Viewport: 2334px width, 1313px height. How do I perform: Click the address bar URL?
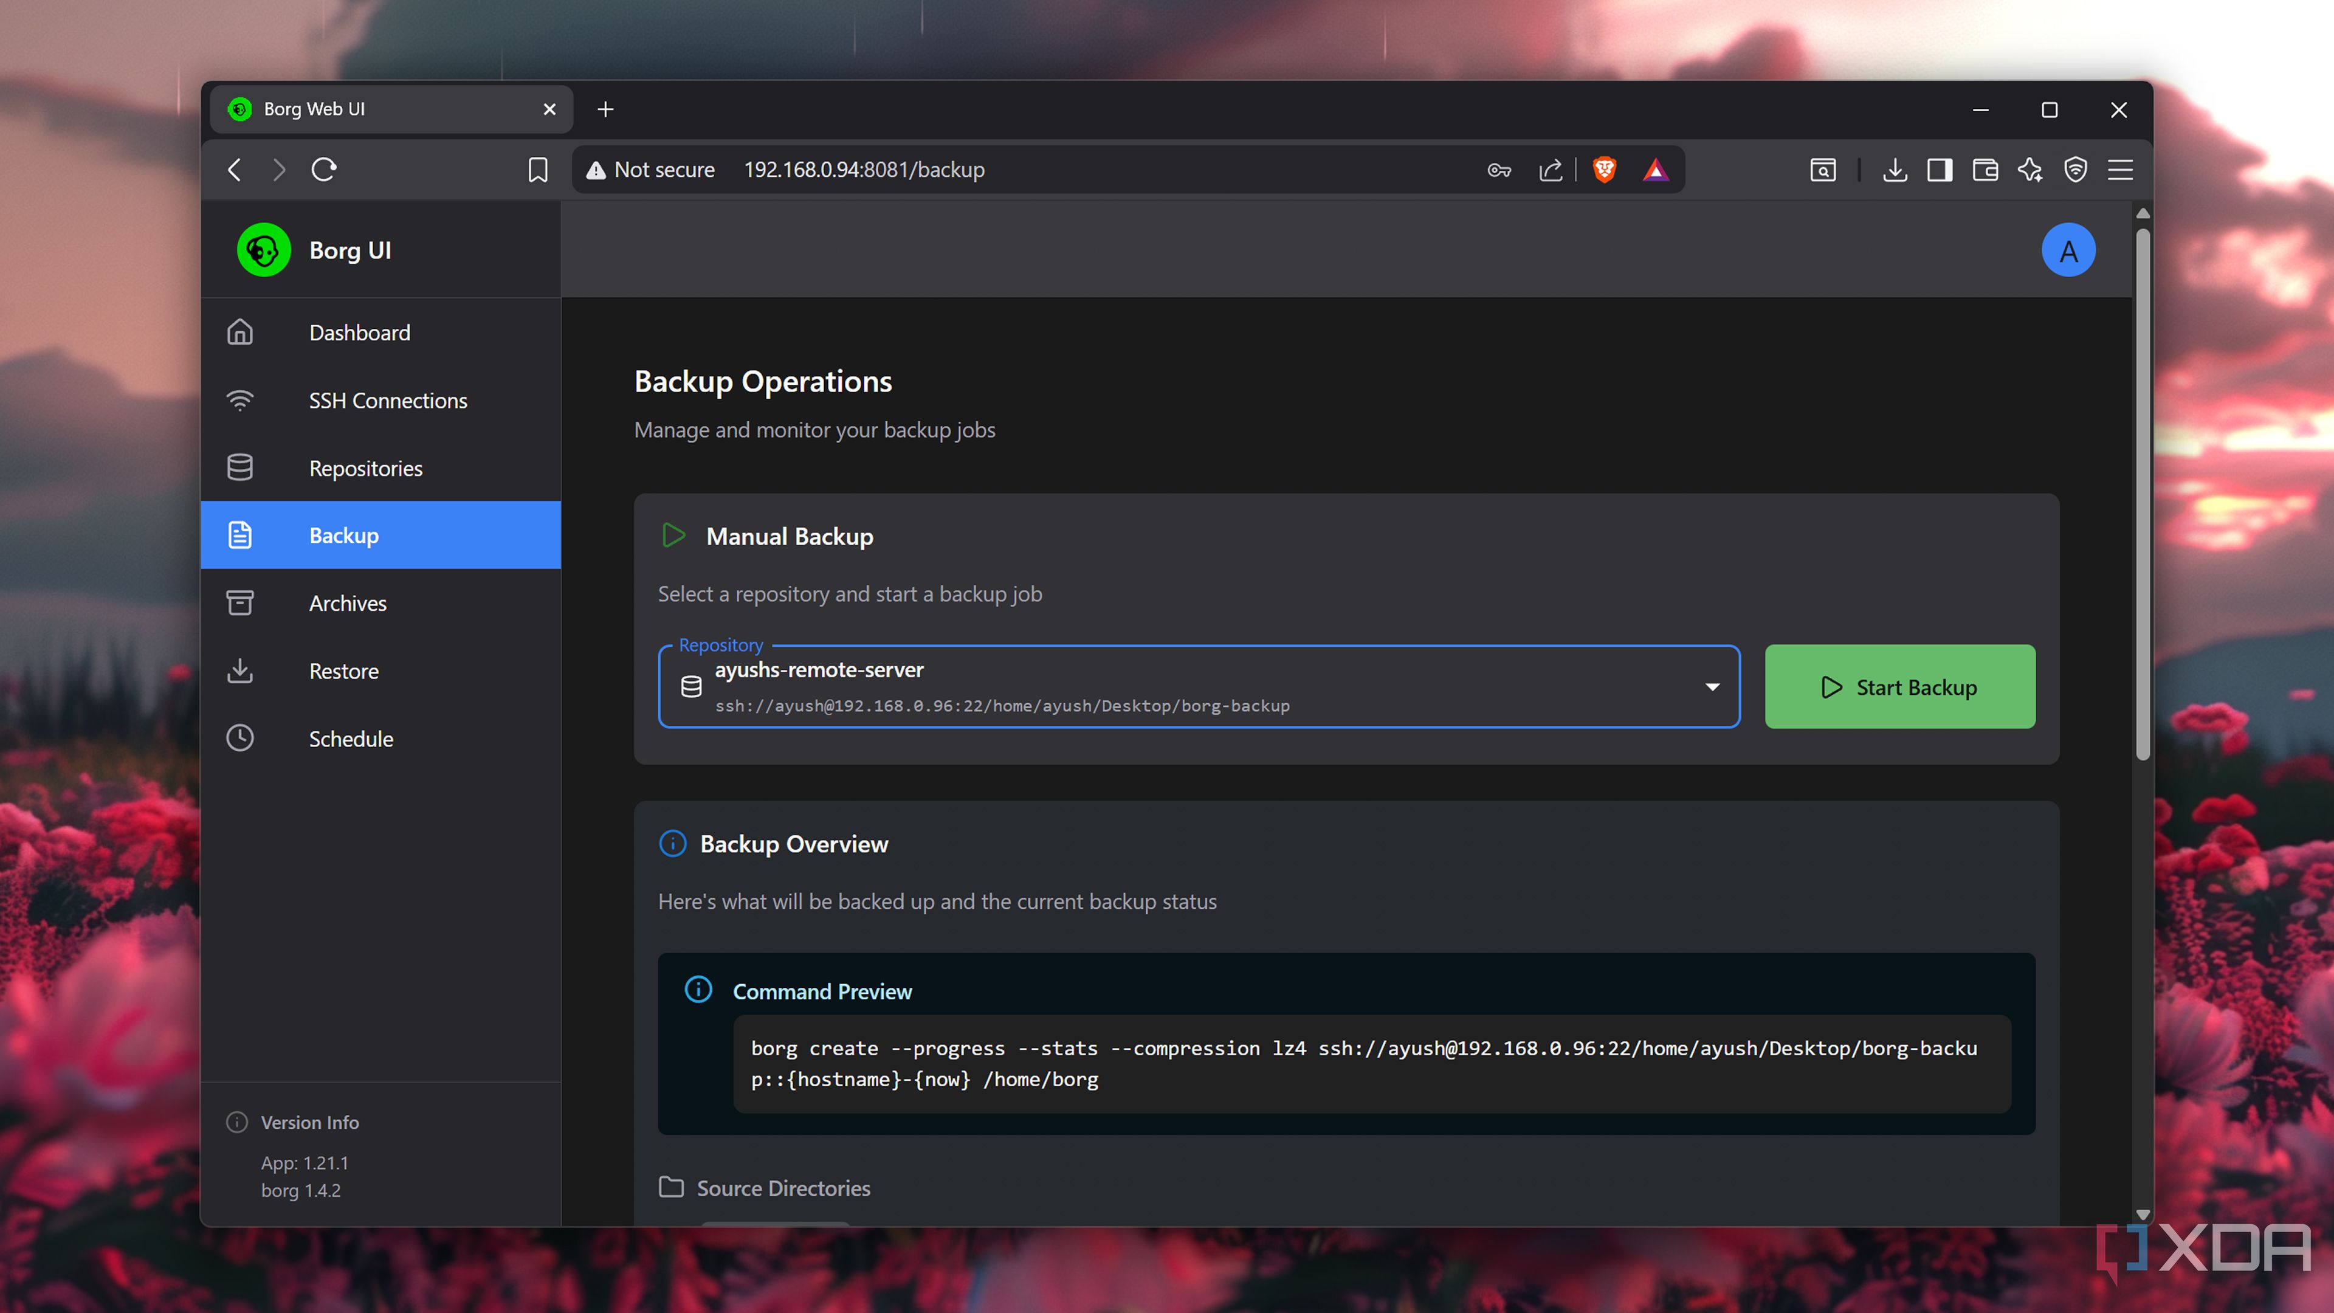[864, 170]
